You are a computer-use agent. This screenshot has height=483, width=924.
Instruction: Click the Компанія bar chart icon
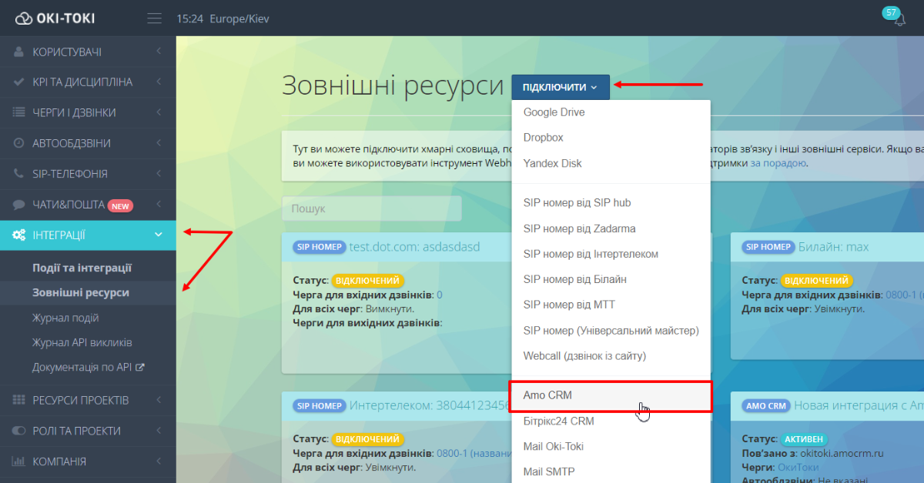coord(19,461)
